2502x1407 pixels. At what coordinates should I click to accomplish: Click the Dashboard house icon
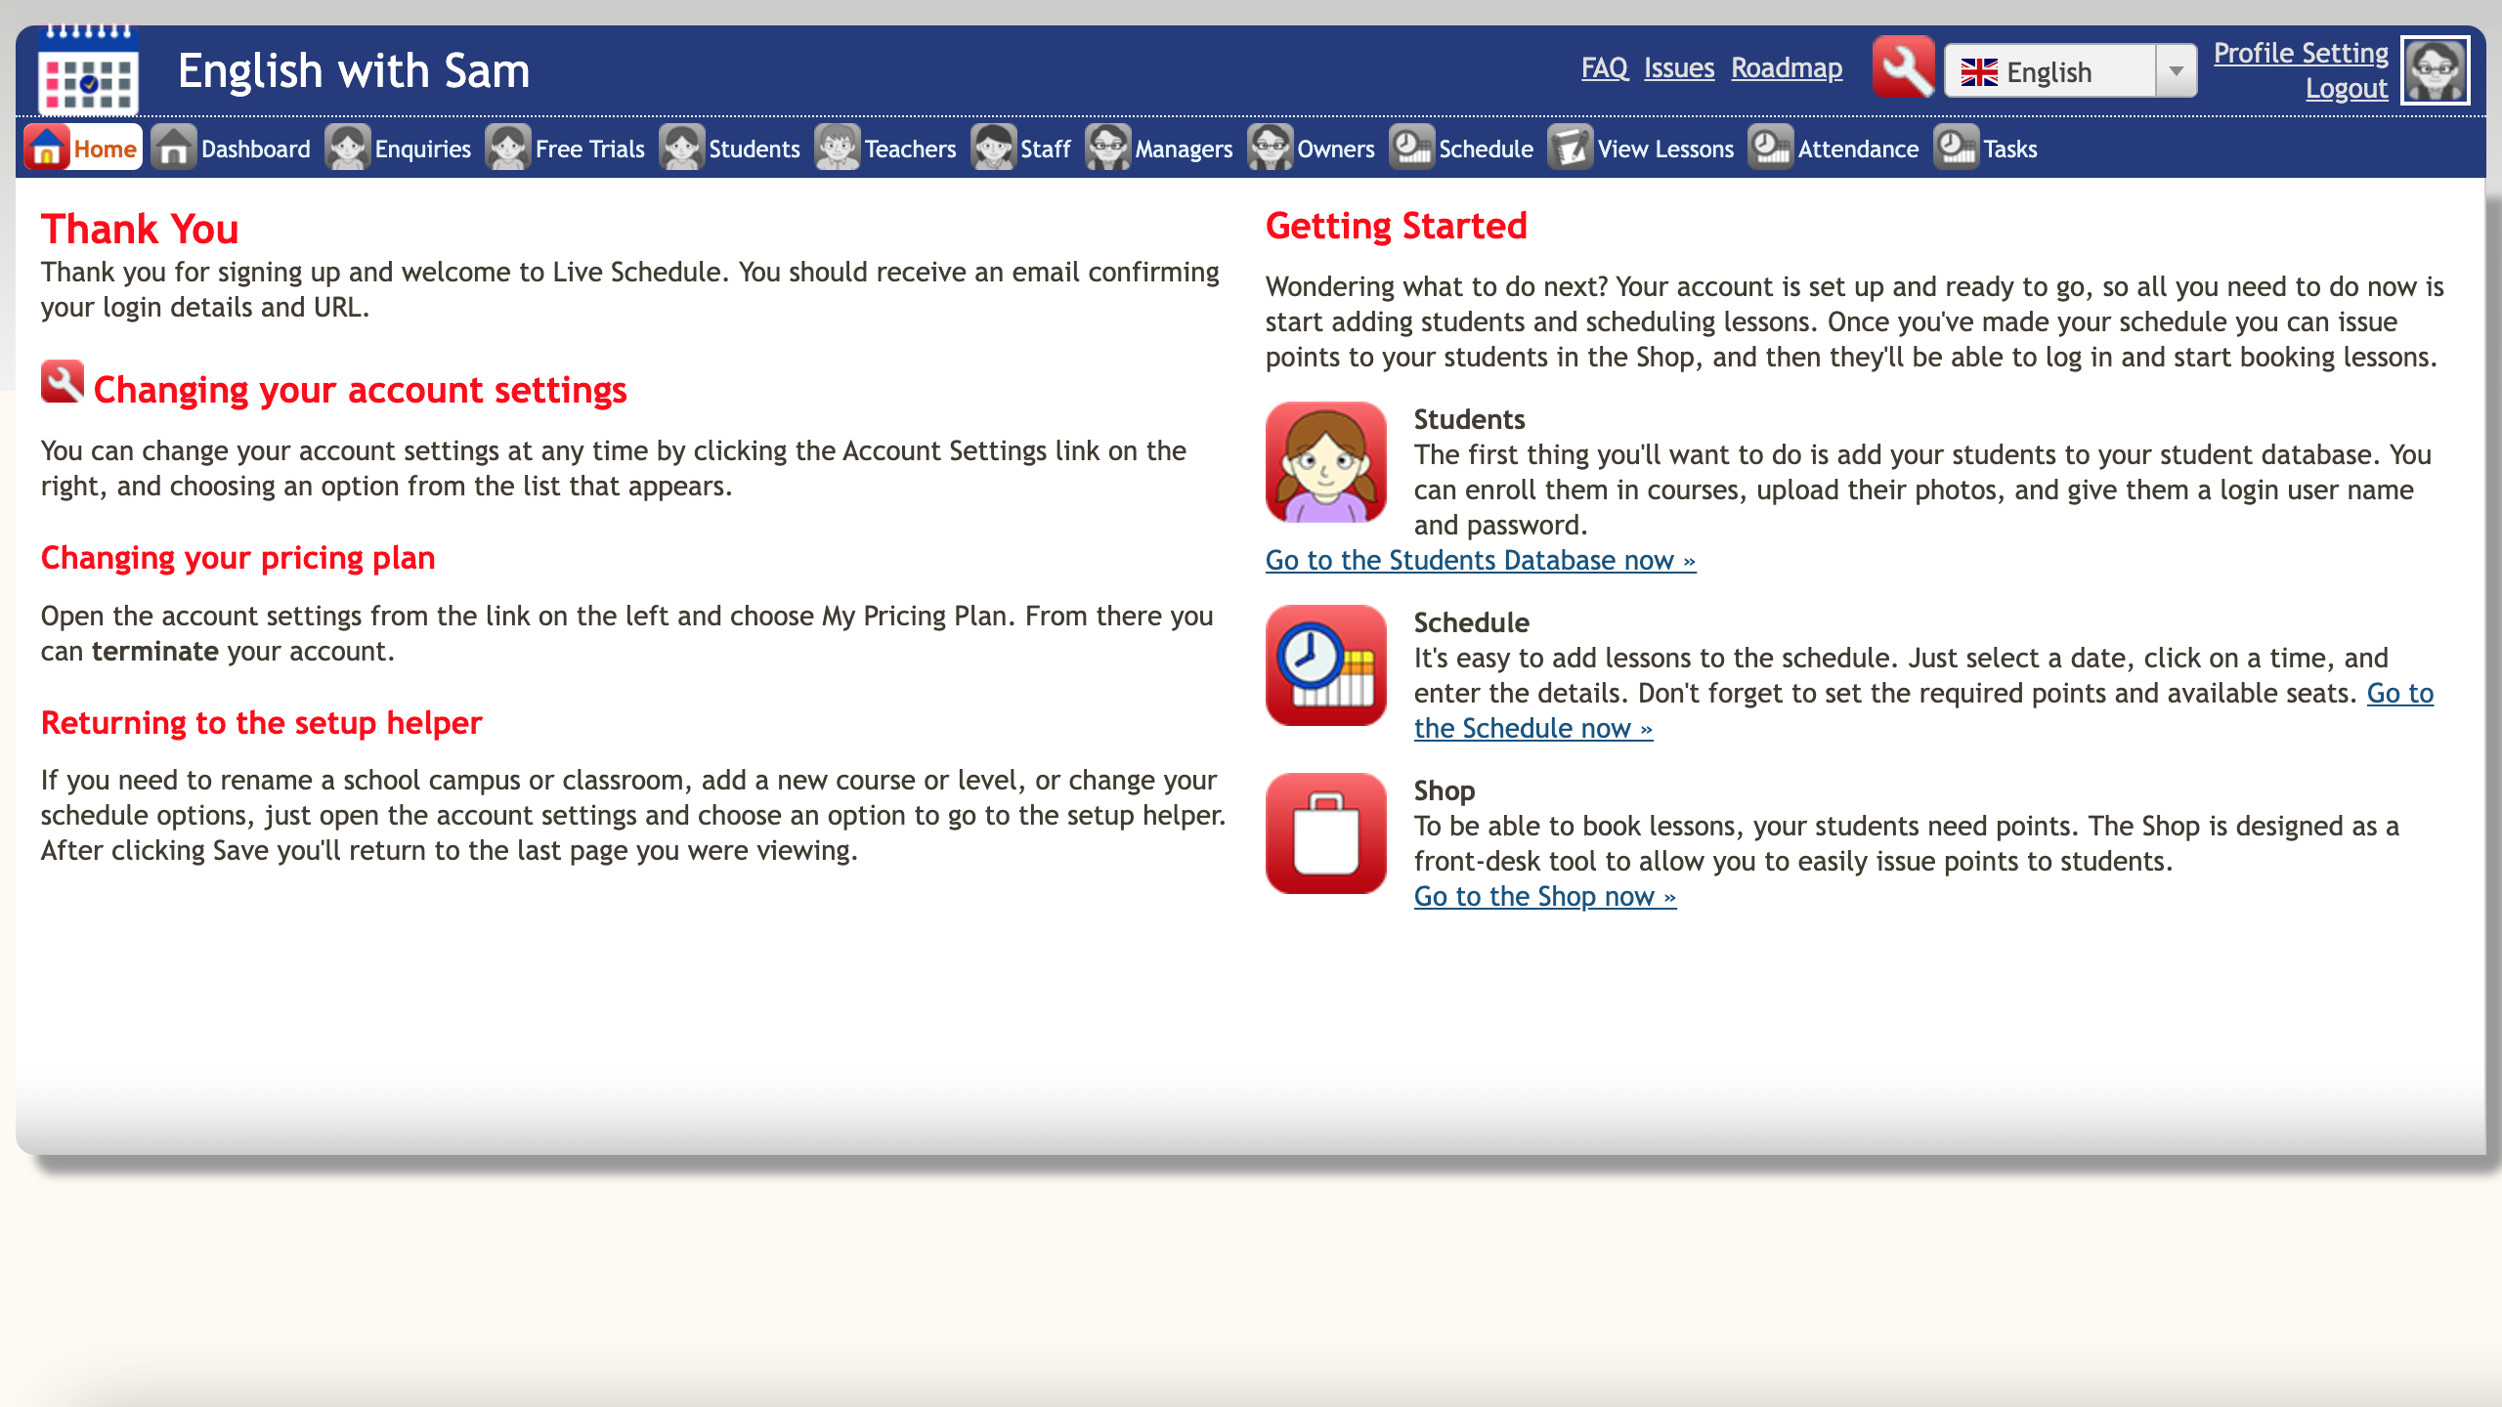pos(174,149)
